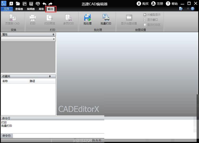Pin the 属性 properties panel
199x143 pixels.
(x=53, y=35)
